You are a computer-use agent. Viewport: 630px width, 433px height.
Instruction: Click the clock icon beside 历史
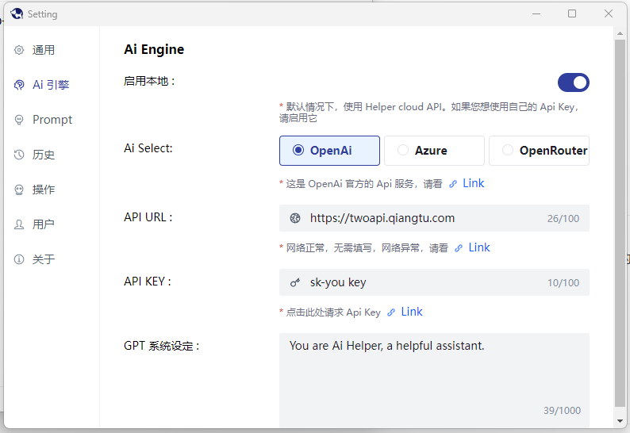pos(19,155)
